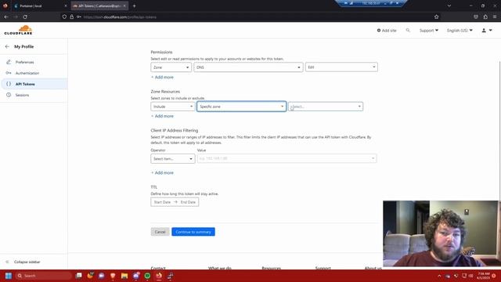Open the Zone permission type dropdown
This screenshot has width=501, height=282.
tap(171, 67)
